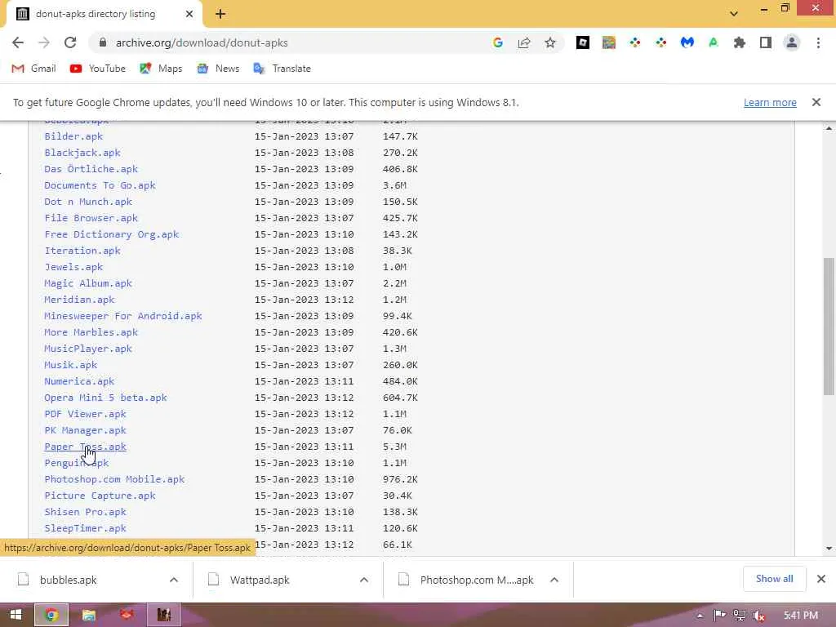Download Musik.apk
This screenshot has height=627, width=836.
(71, 365)
